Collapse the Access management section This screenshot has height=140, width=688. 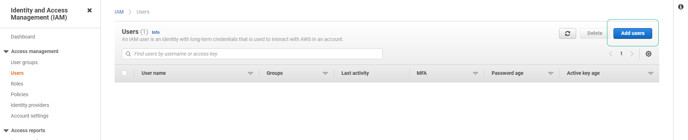(x=6, y=52)
